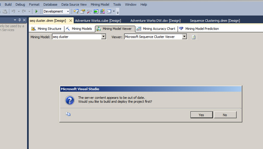
Task: Expand the Mining Model seq cluster dropdown
Action: 103,37
